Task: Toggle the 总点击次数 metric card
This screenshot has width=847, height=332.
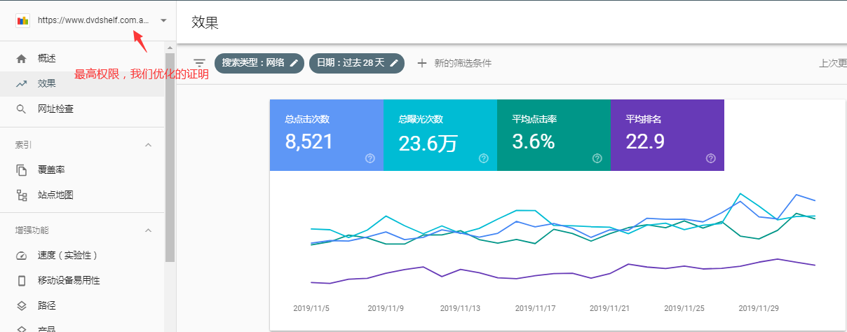Action: pos(327,135)
